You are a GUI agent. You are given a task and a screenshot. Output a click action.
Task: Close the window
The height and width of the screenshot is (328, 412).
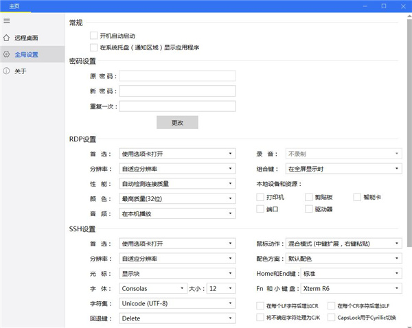(x=403, y=6)
